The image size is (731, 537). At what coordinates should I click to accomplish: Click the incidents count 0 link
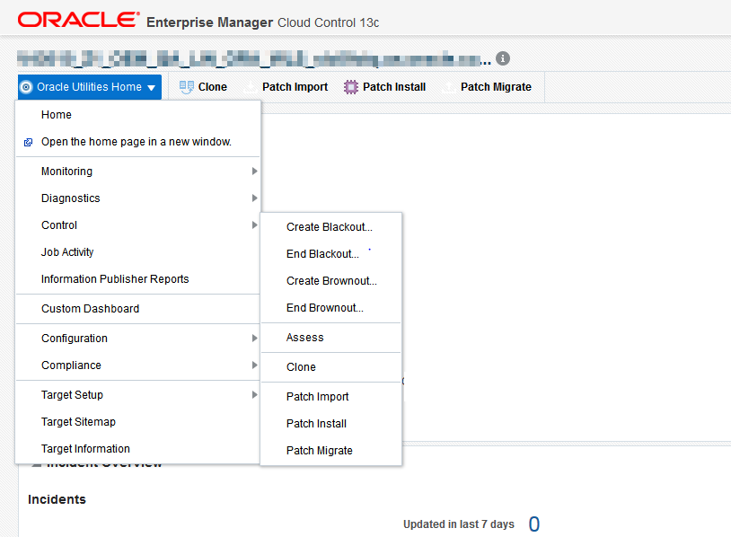point(534,524)
